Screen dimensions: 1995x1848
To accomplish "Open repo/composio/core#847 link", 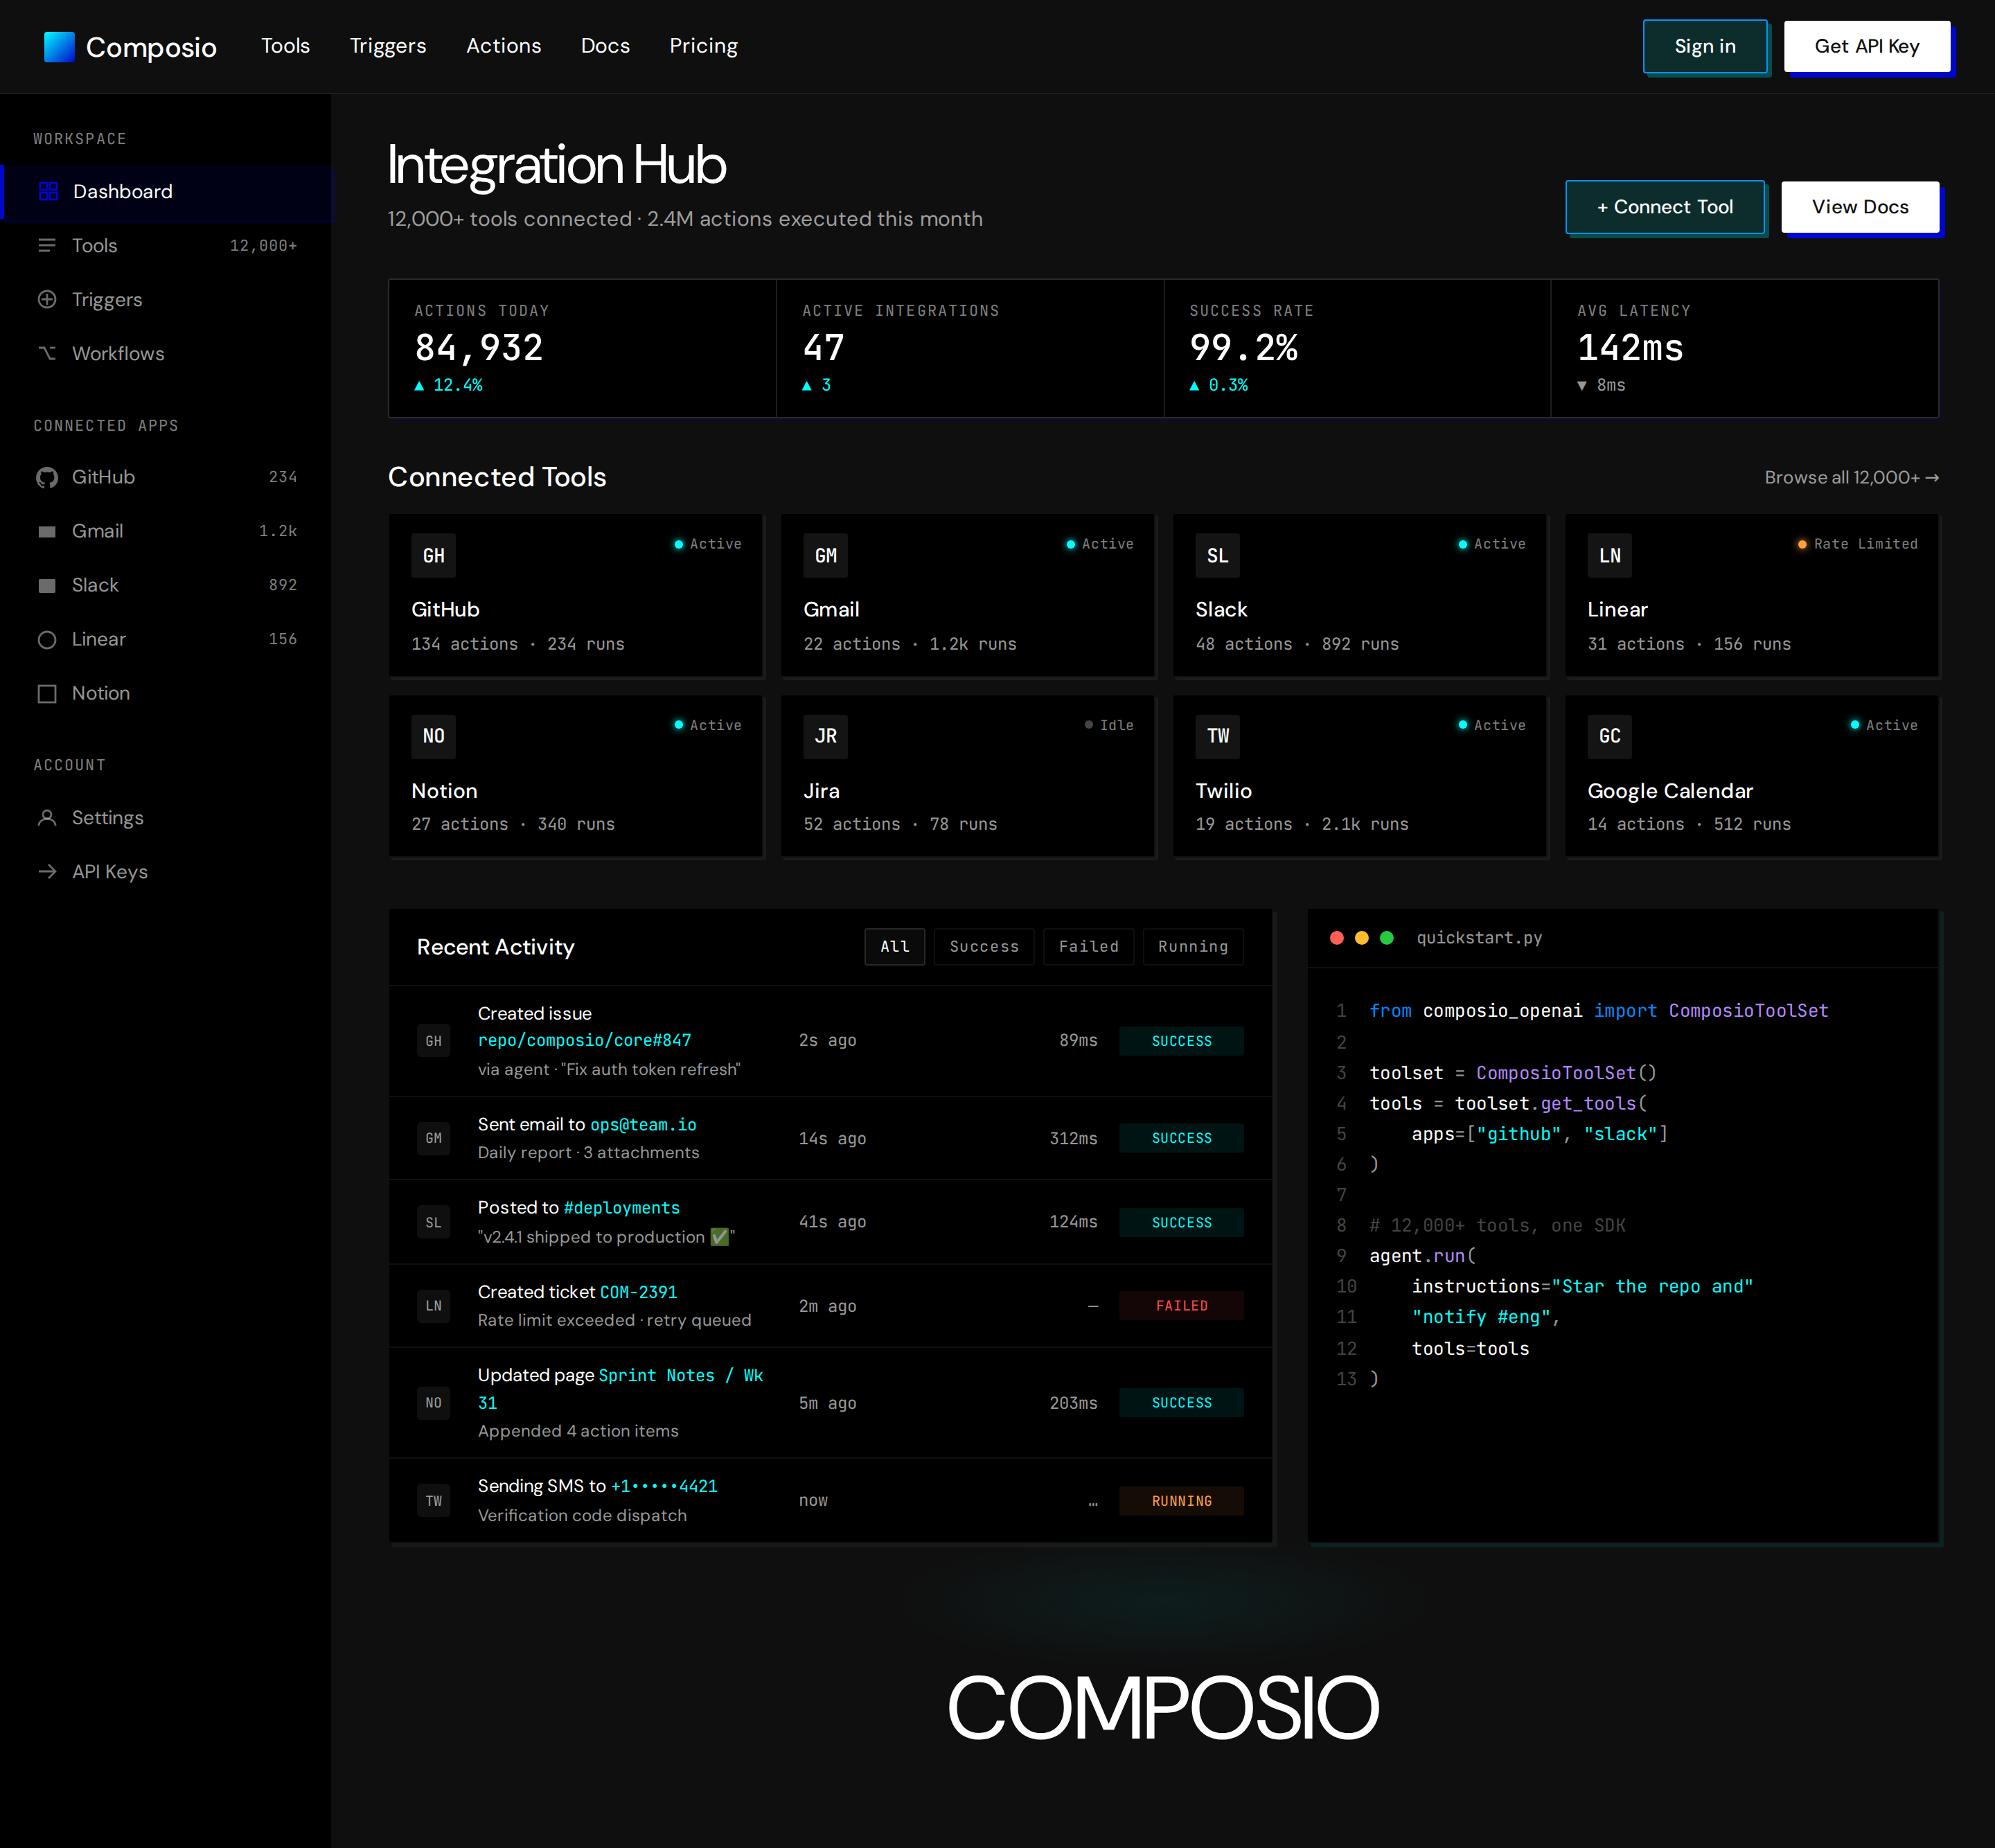I will pos(584,1040).
